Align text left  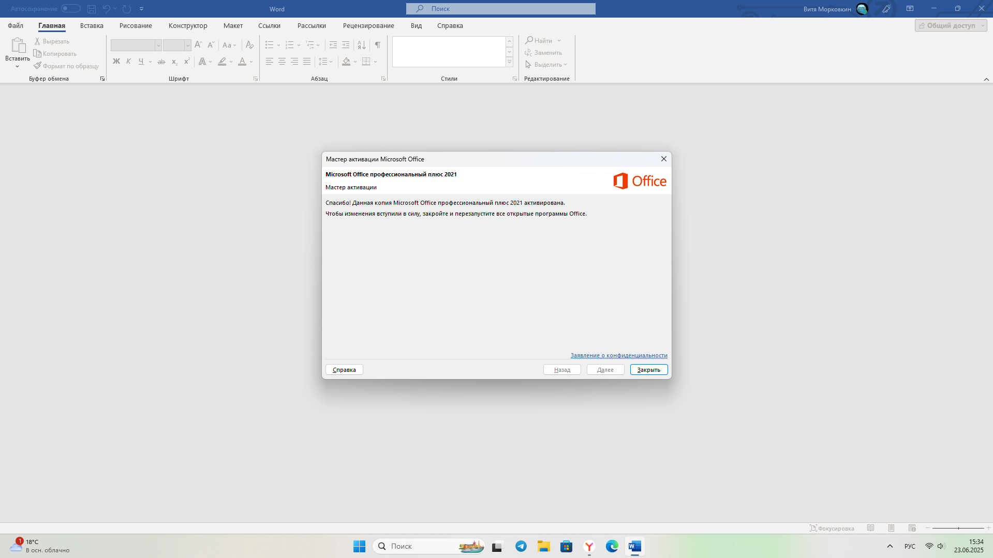coord(269,62)
